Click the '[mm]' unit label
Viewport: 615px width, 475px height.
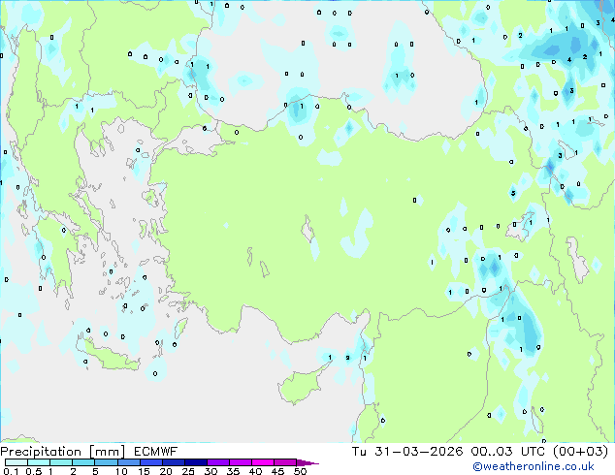107,452
